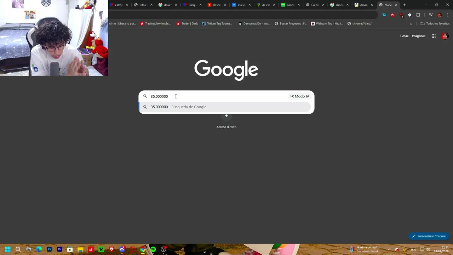Launch Microsoft Edge from the taskbar
The height and width of the screenshot is (255, 453).
point(39,249)
